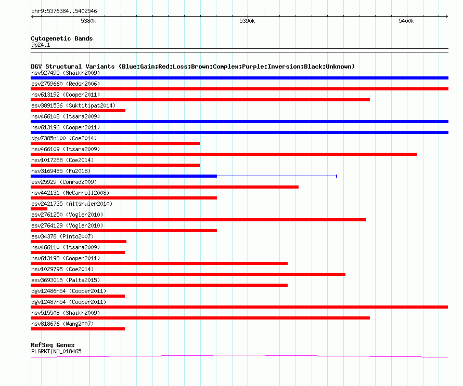Click the RefSeq Genes track title
This screenshot has height=386, width=463.
point(53,345)
